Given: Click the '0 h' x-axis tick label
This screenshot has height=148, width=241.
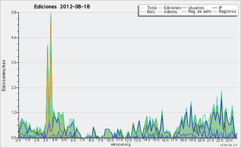Looking at the screenshot, I should (x=18, y=140).
